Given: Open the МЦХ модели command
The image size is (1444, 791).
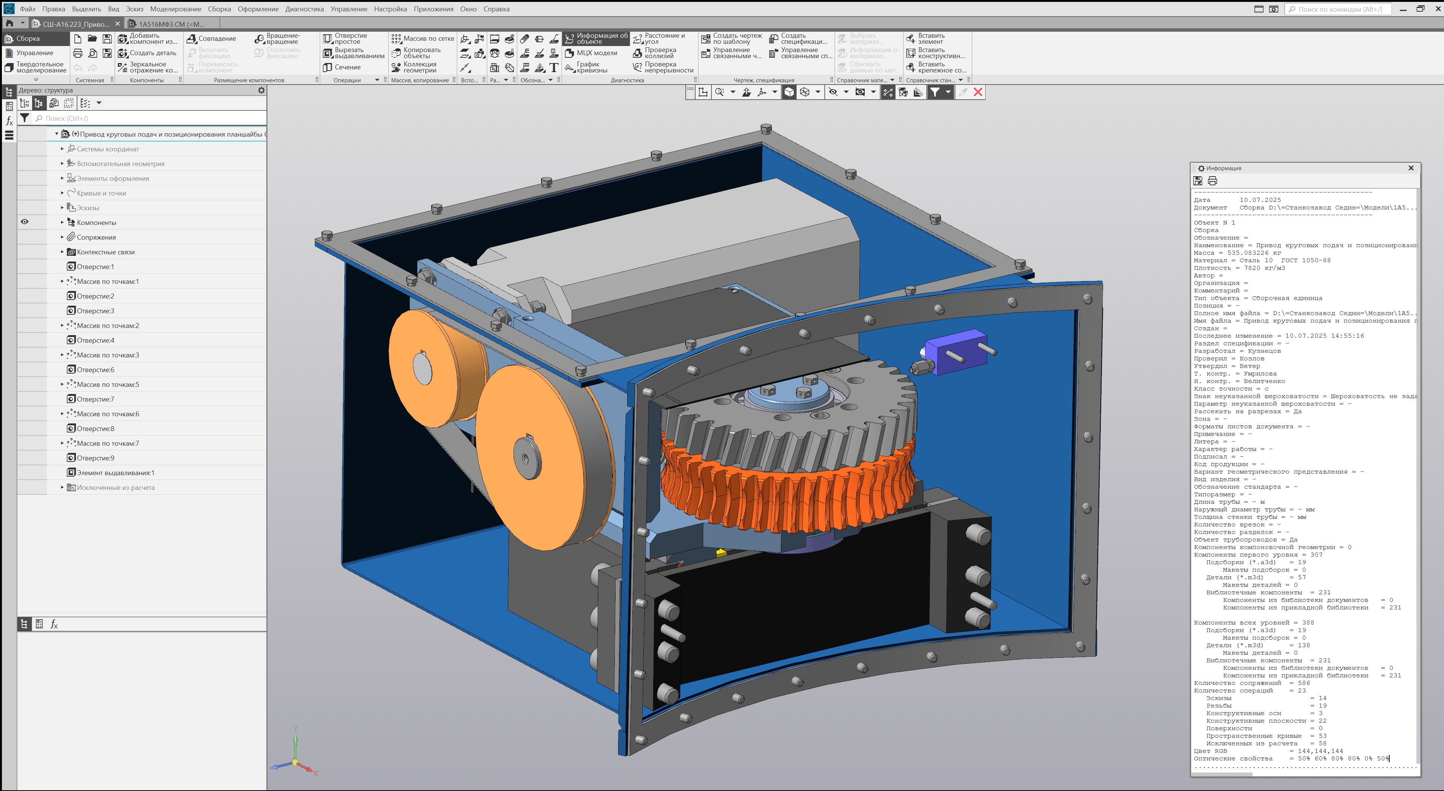Looking at the screenshot, I should pos(591,53).
